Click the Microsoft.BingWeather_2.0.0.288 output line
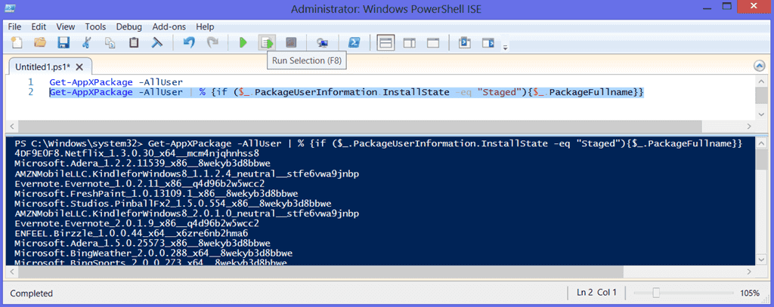Screen dimensions: 774x307 [153, 253]
